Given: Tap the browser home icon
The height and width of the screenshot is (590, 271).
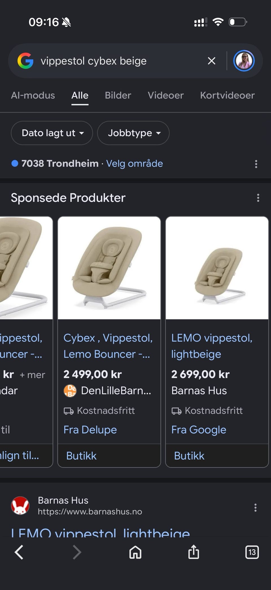Looking at the screenshot, I should pyautogui.click(x=135, y=552).
